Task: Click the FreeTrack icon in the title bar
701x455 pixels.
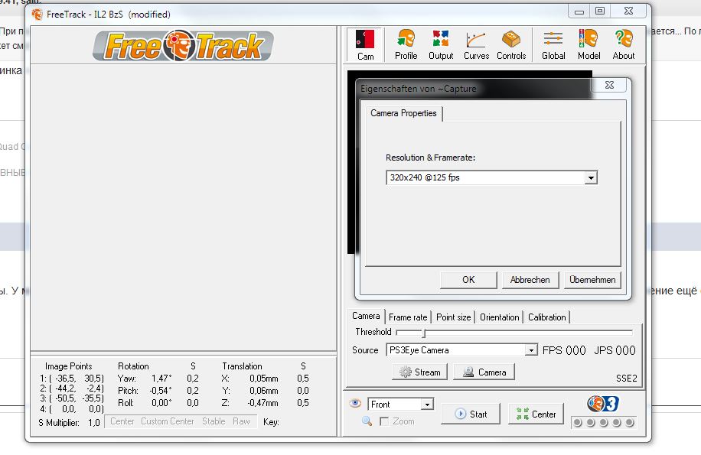Action: 37,15
